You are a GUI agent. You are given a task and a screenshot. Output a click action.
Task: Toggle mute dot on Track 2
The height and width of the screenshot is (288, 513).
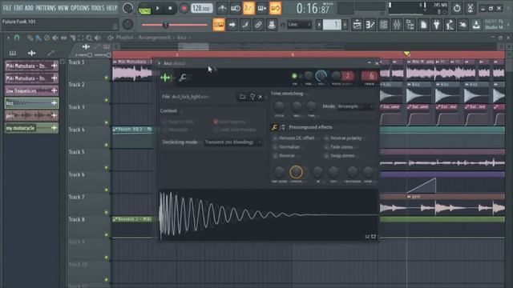107,100
